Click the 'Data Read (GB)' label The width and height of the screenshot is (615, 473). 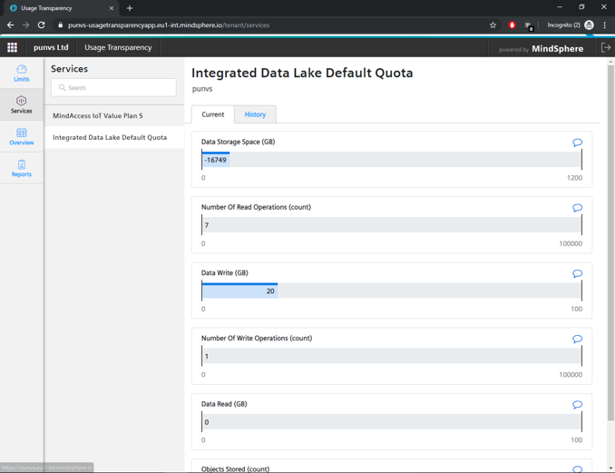pos(224,404)
